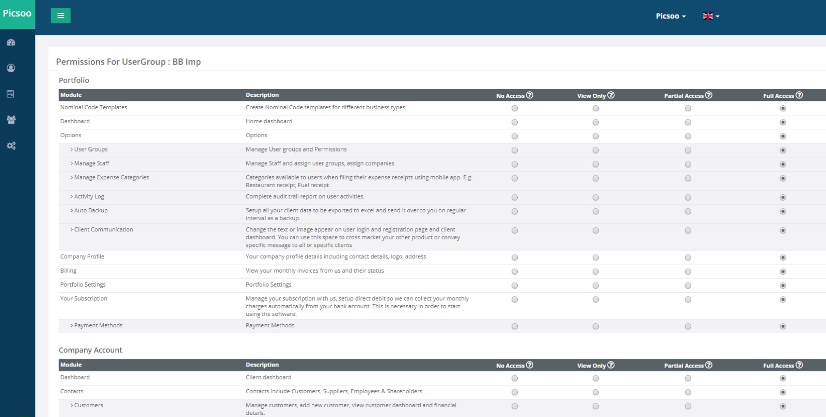Select View Only for Payment Methods
The height and width of the screenshot is (417, 826).
[596, 326]
